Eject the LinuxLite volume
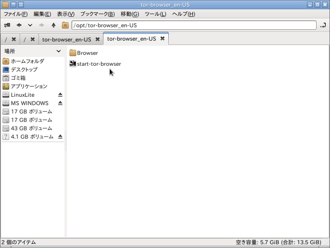Image resolution: width=330 pixels, height=248 pixels. coord(60,95)
